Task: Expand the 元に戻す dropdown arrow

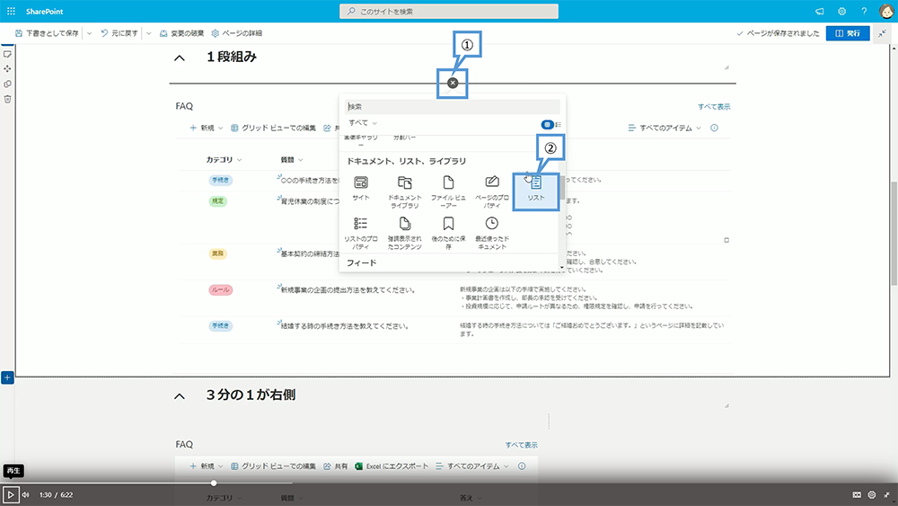Action: tap(148, 33)
